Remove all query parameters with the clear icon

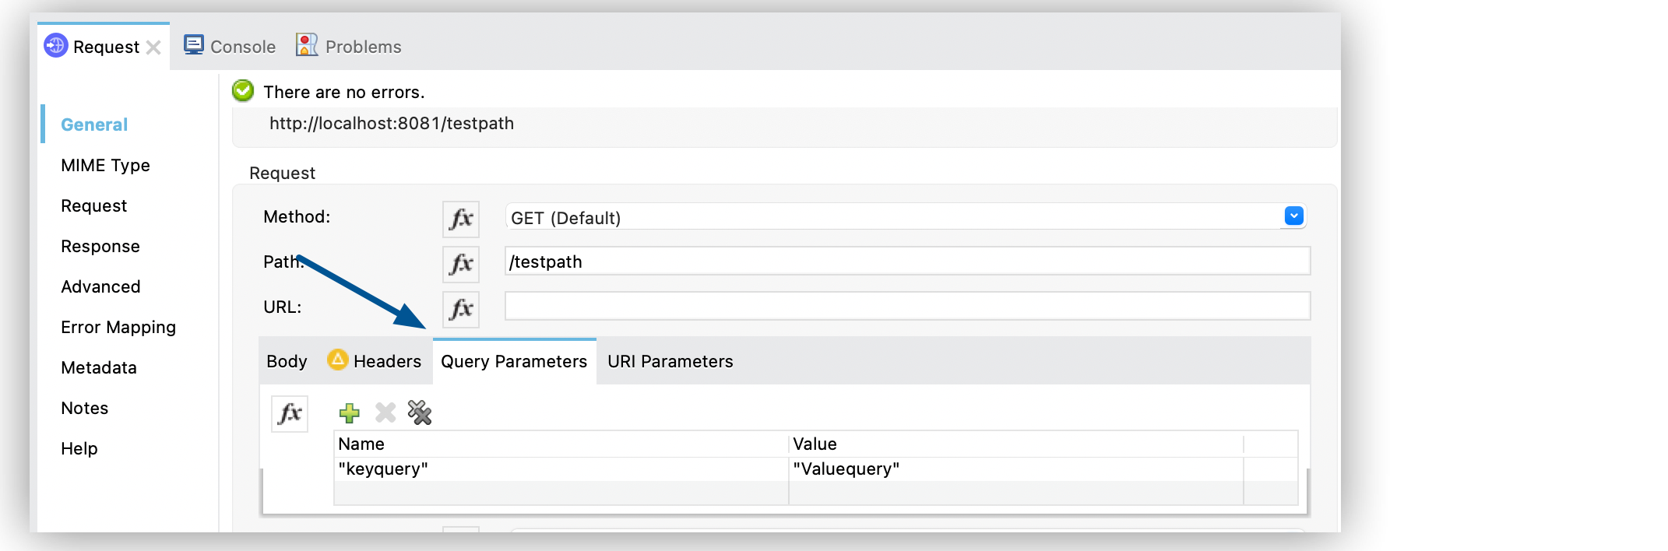pos(420,413)
